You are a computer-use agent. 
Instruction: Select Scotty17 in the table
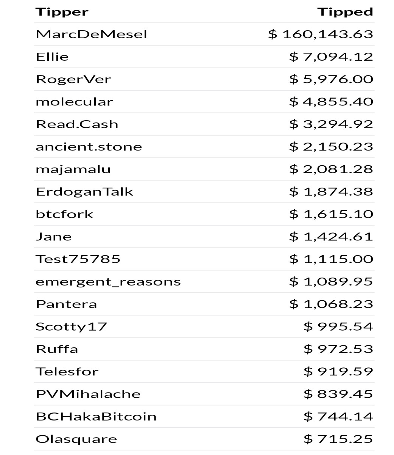click(x=71, y=327)
